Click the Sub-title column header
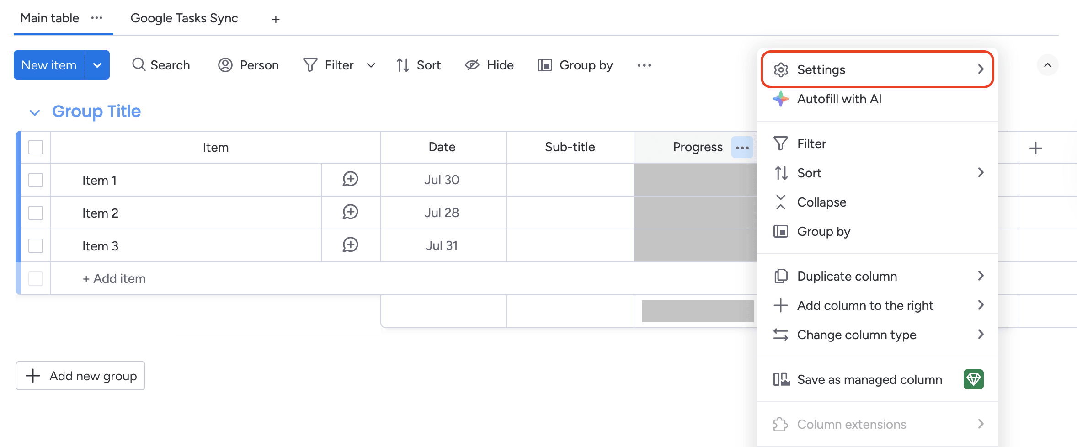This screenshot has width=1077, height=447. click(570, 147)
